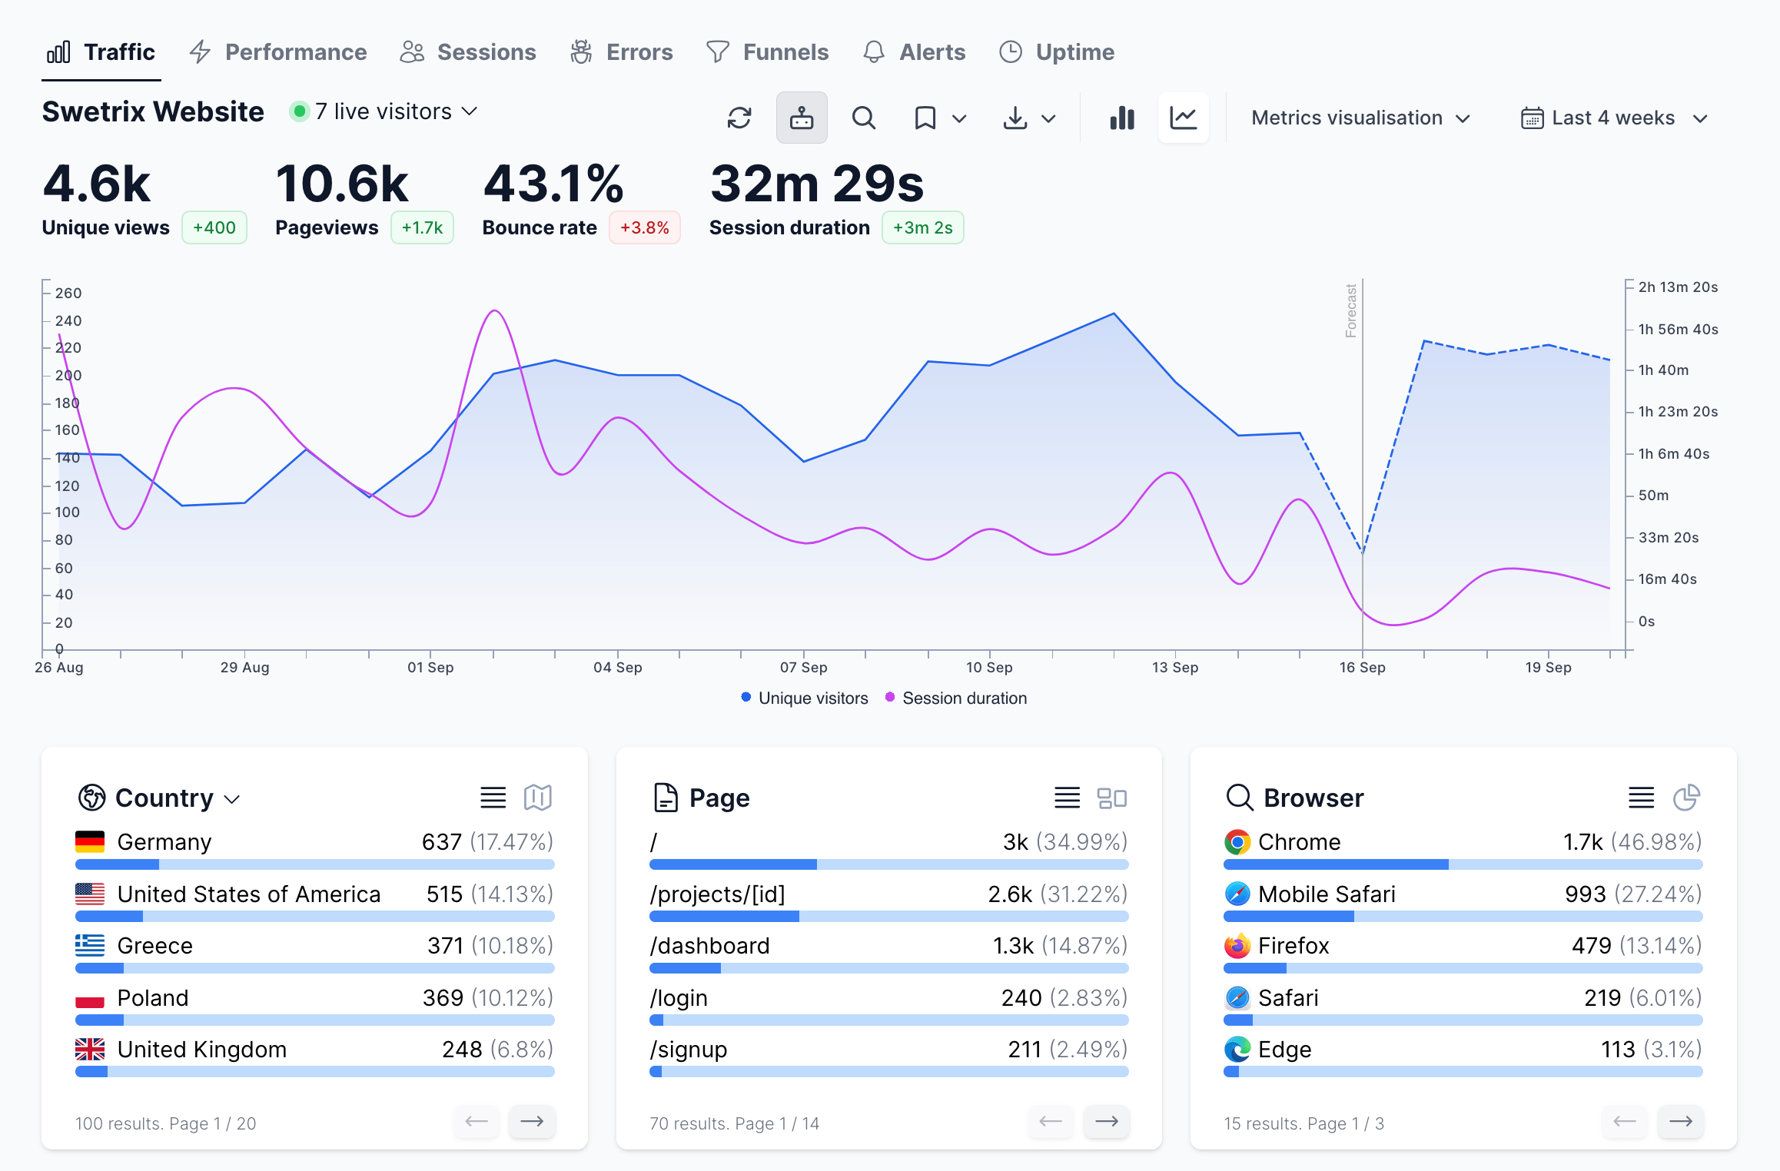Click the clock icon beside Uptime
The width and height of the screenshot is (1780, 1171).
point(1011,52)
